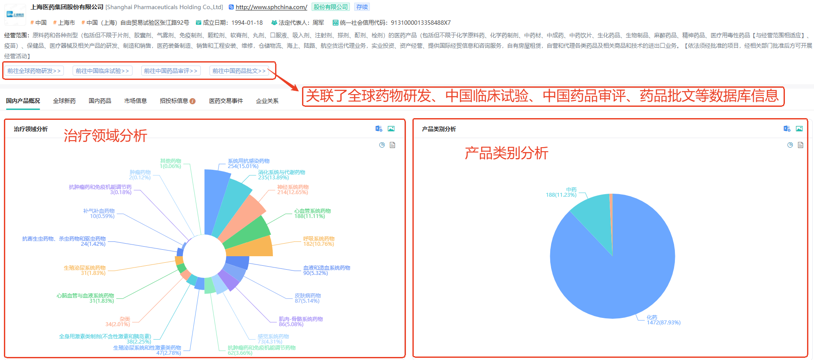Image resolution: width=814 pixels, height=360 pixels.
Task: Save the 产品类别分析 chart as image
Action: (x=799, y=129)
